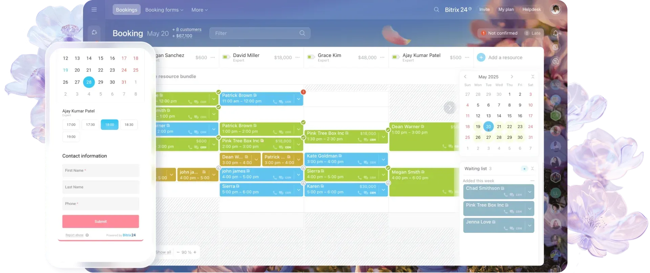Viewport: 650px width, 273px height.
Task: Click the blue plus icon for Add a resource
Action: click(481, 58)
